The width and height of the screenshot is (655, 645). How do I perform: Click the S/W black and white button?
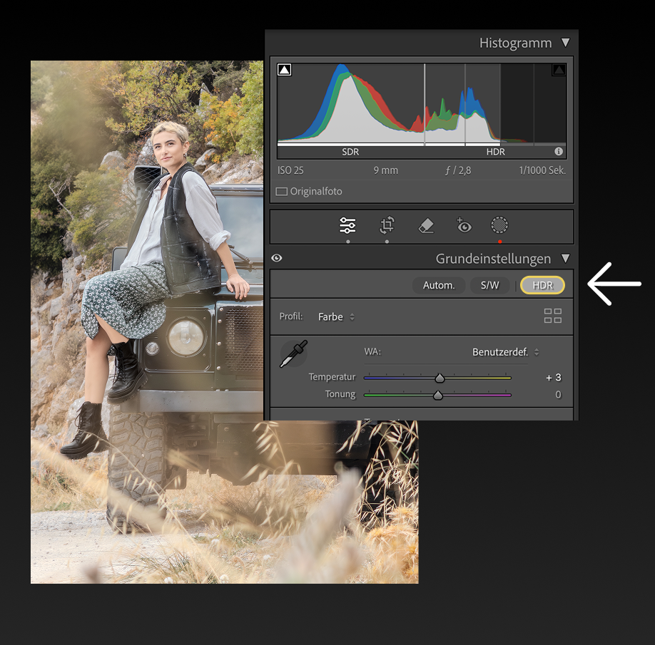(489, 285)
